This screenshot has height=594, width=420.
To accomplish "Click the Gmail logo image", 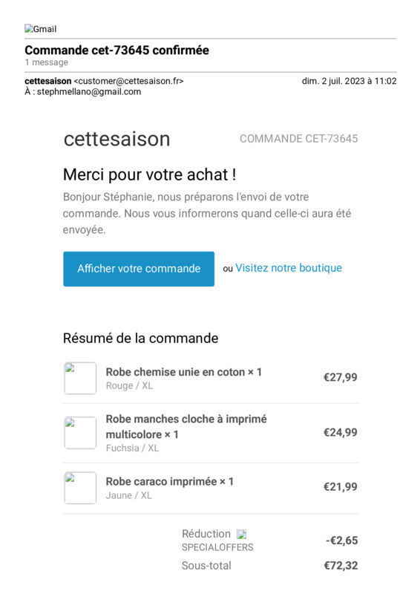I will coord(41,29).
